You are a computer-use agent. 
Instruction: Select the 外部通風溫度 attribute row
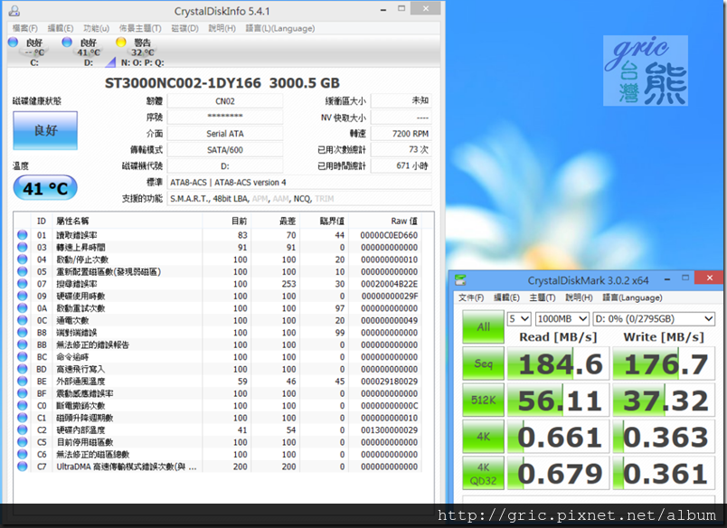[219, 381]
